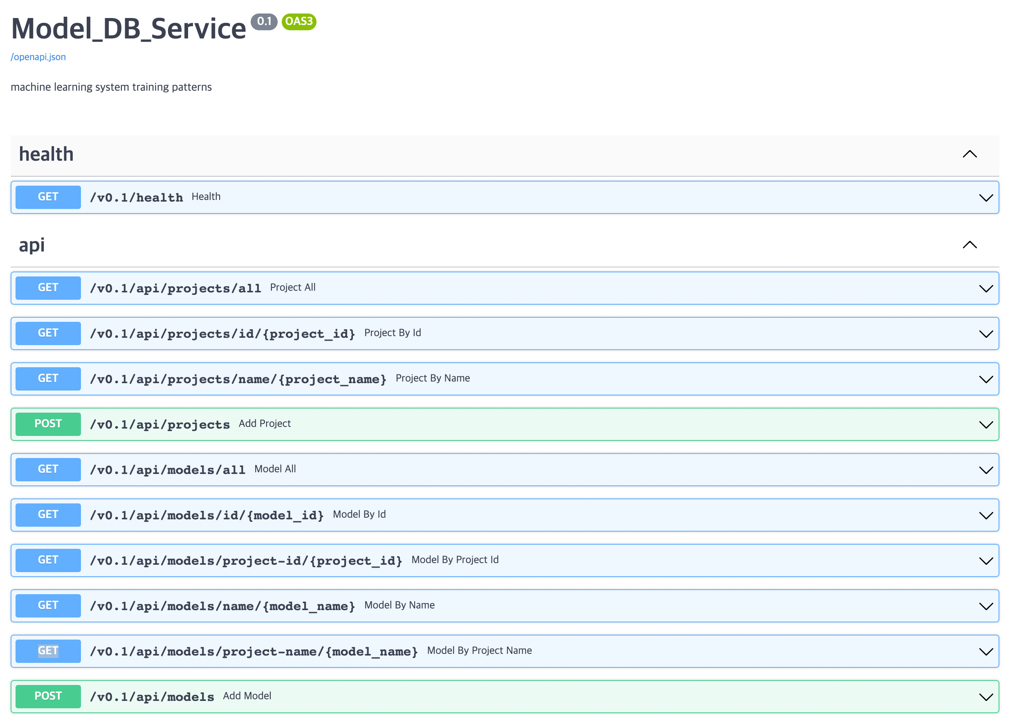Click the /v0.1/api/models/all path

tap(167, 470)
